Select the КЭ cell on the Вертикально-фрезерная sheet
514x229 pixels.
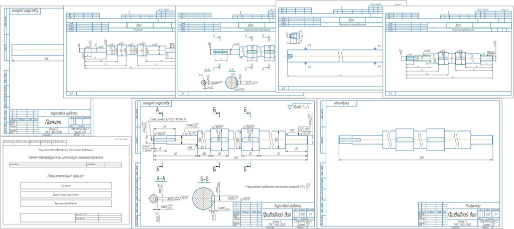(183, 93)
